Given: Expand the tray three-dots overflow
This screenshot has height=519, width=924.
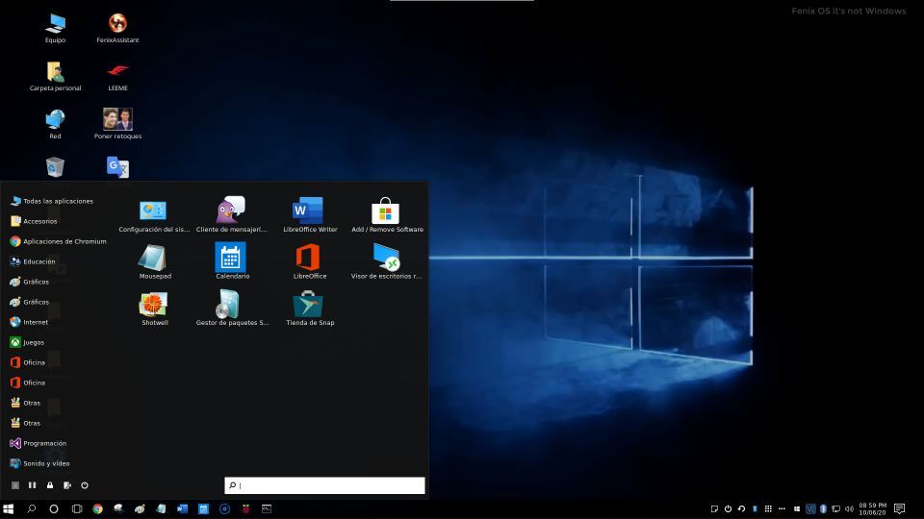Looking at the screenshot, I should [x=782, y=509].
